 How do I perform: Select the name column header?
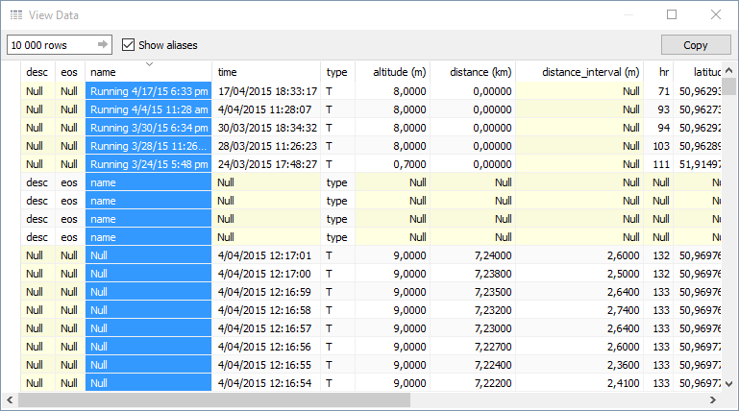[148, 72]
